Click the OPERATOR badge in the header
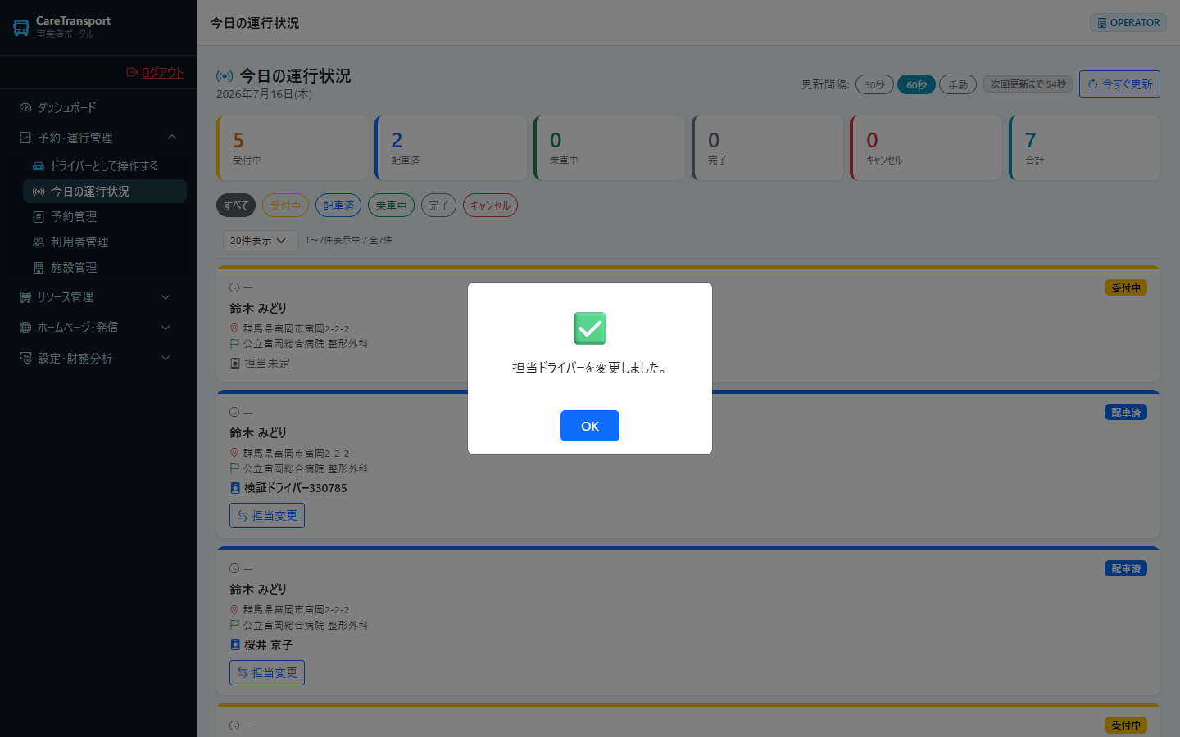Screen dimensions: 1180x737 tap(1128, 22)
